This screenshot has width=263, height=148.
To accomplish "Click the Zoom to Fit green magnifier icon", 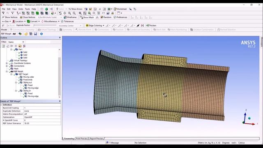I will coord(90,13).
